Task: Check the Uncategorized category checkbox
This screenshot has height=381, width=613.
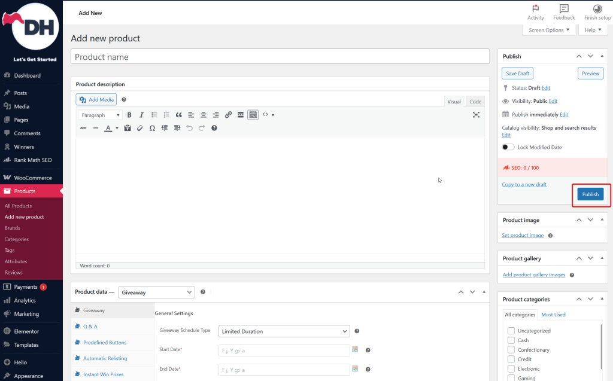Action: (511, 331)
